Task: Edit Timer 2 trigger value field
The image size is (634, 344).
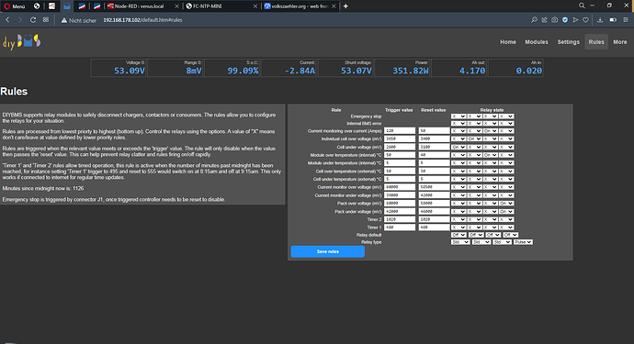Action: tap(400, 219)
